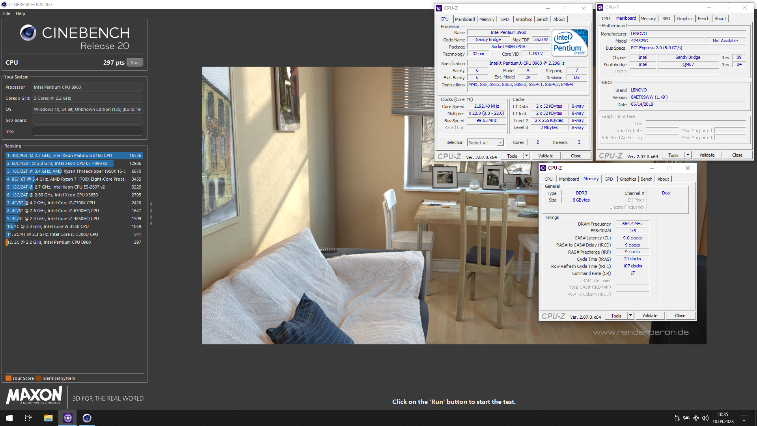Viewport: 757px width, 426px height.
Task: Select CPU-Z taskbar icon
Action: click(x=68, y=418)
